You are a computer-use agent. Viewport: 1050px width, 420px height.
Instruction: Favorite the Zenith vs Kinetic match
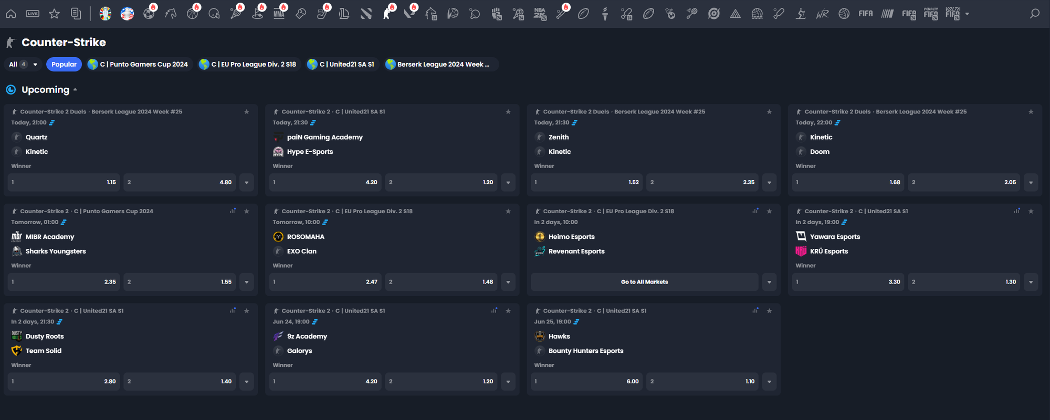coord(770,112)
